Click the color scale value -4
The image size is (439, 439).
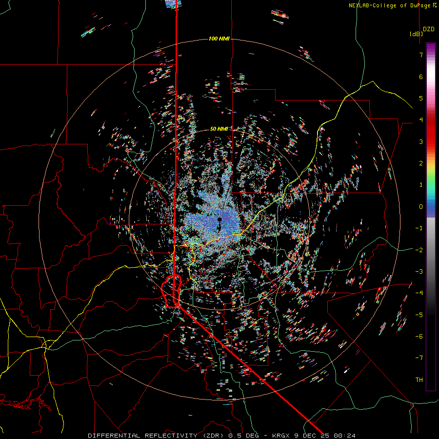click(419, 293)
